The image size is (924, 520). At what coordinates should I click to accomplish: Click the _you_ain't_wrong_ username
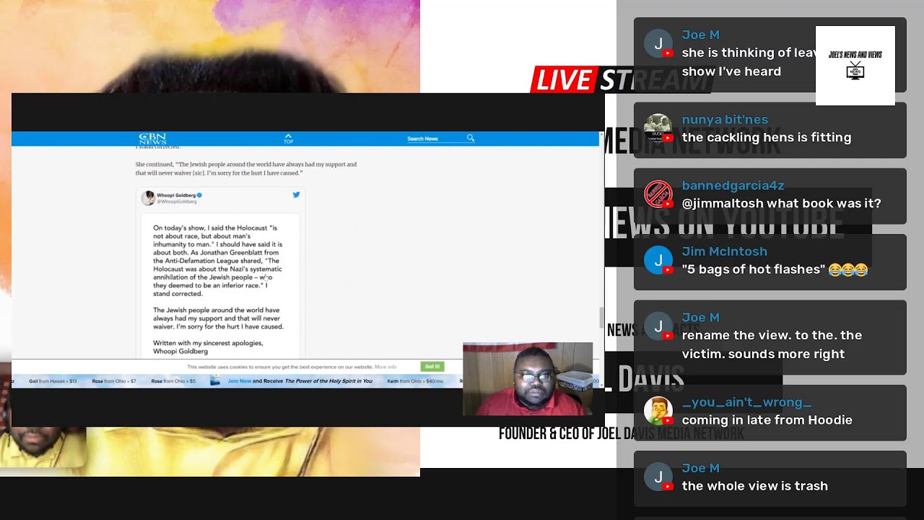(x=746, y=402)
